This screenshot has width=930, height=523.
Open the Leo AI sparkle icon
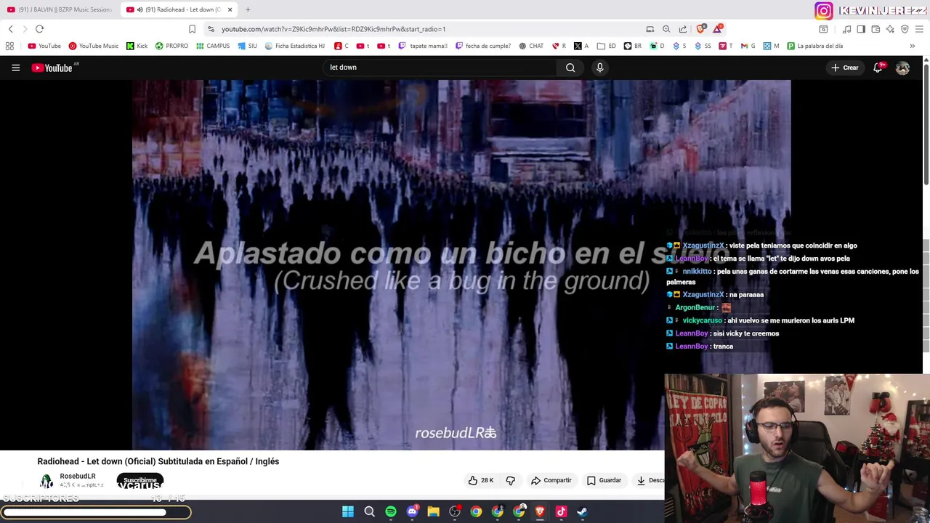pos(890,29)
